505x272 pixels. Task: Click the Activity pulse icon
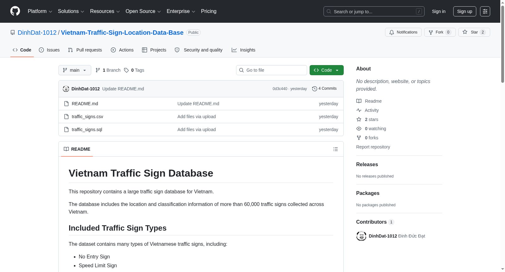click(359, 110)
